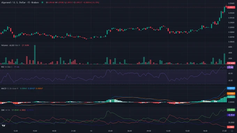Click the red -DI axis tag 6.3802
This screenshot has height=133, width=237.
click(231, 127)
